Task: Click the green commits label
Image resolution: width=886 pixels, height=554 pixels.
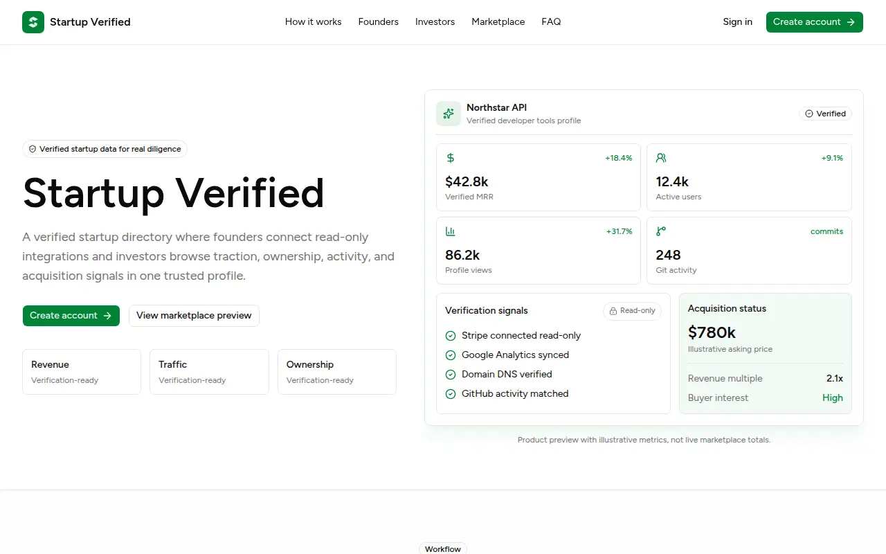Action: pos(826,231)
